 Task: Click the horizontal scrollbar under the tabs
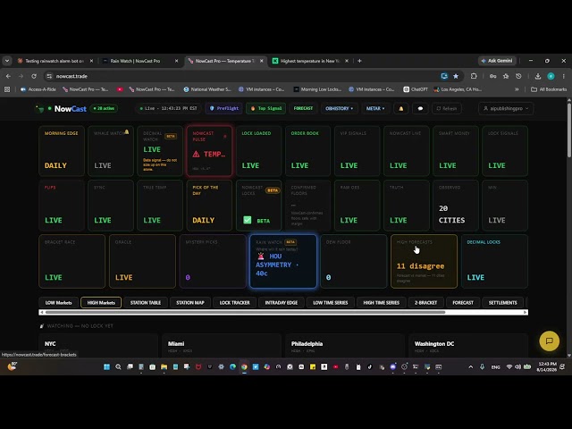pyautogui.click(x=245, y=312)
